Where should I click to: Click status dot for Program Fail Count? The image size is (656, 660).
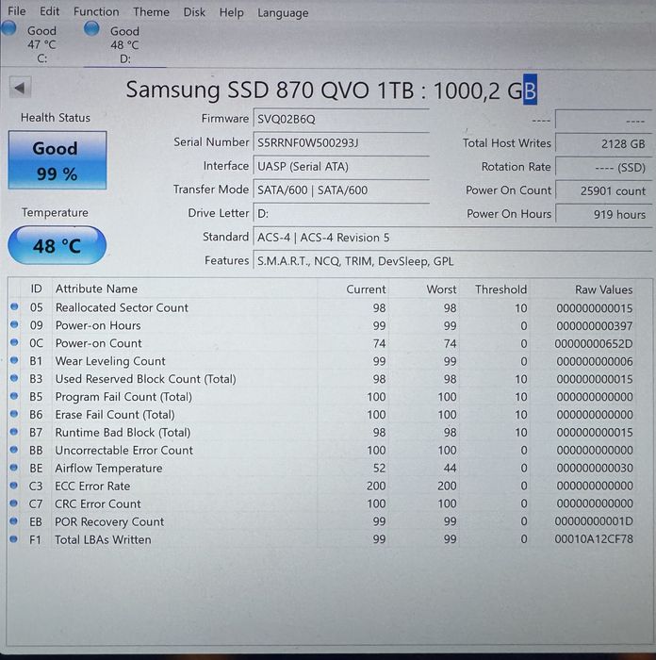pyautogui.click(x=14, y=396)
